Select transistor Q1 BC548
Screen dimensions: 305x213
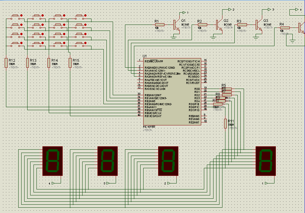tap(175, 25)
